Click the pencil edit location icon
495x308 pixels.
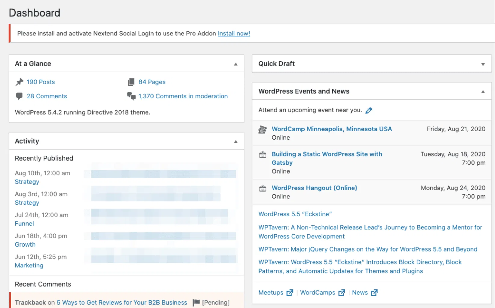coord(369,110)
